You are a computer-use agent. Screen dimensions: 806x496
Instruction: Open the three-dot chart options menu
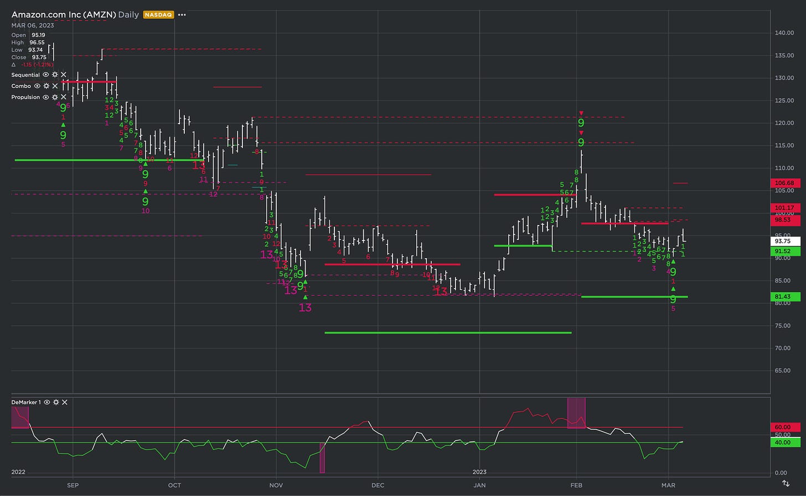point(182,15)
